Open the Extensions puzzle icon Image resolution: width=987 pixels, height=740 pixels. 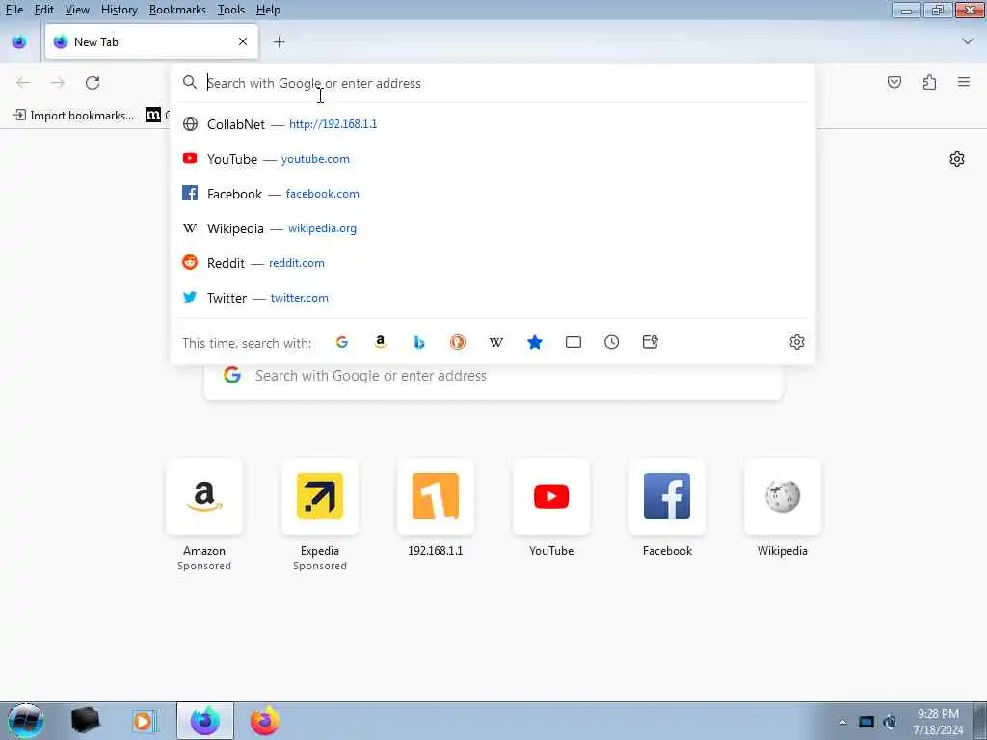929,82
